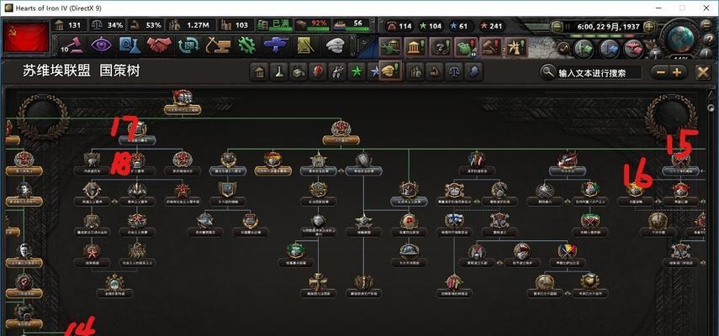Open the Production green gear menu
This screenshot has width=719, height=336.
pos(246,45)
